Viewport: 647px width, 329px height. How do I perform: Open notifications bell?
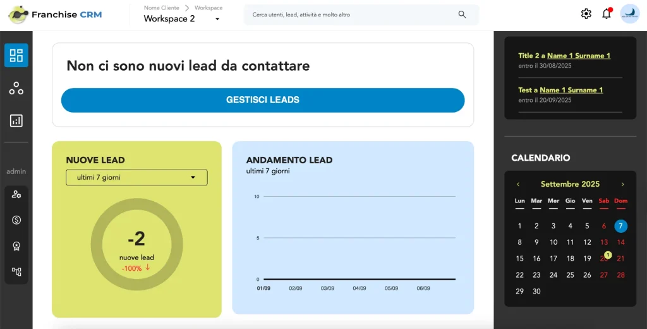607,14
